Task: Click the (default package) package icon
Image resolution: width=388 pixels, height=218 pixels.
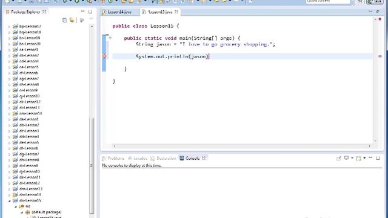Action: tap(28, 212)
